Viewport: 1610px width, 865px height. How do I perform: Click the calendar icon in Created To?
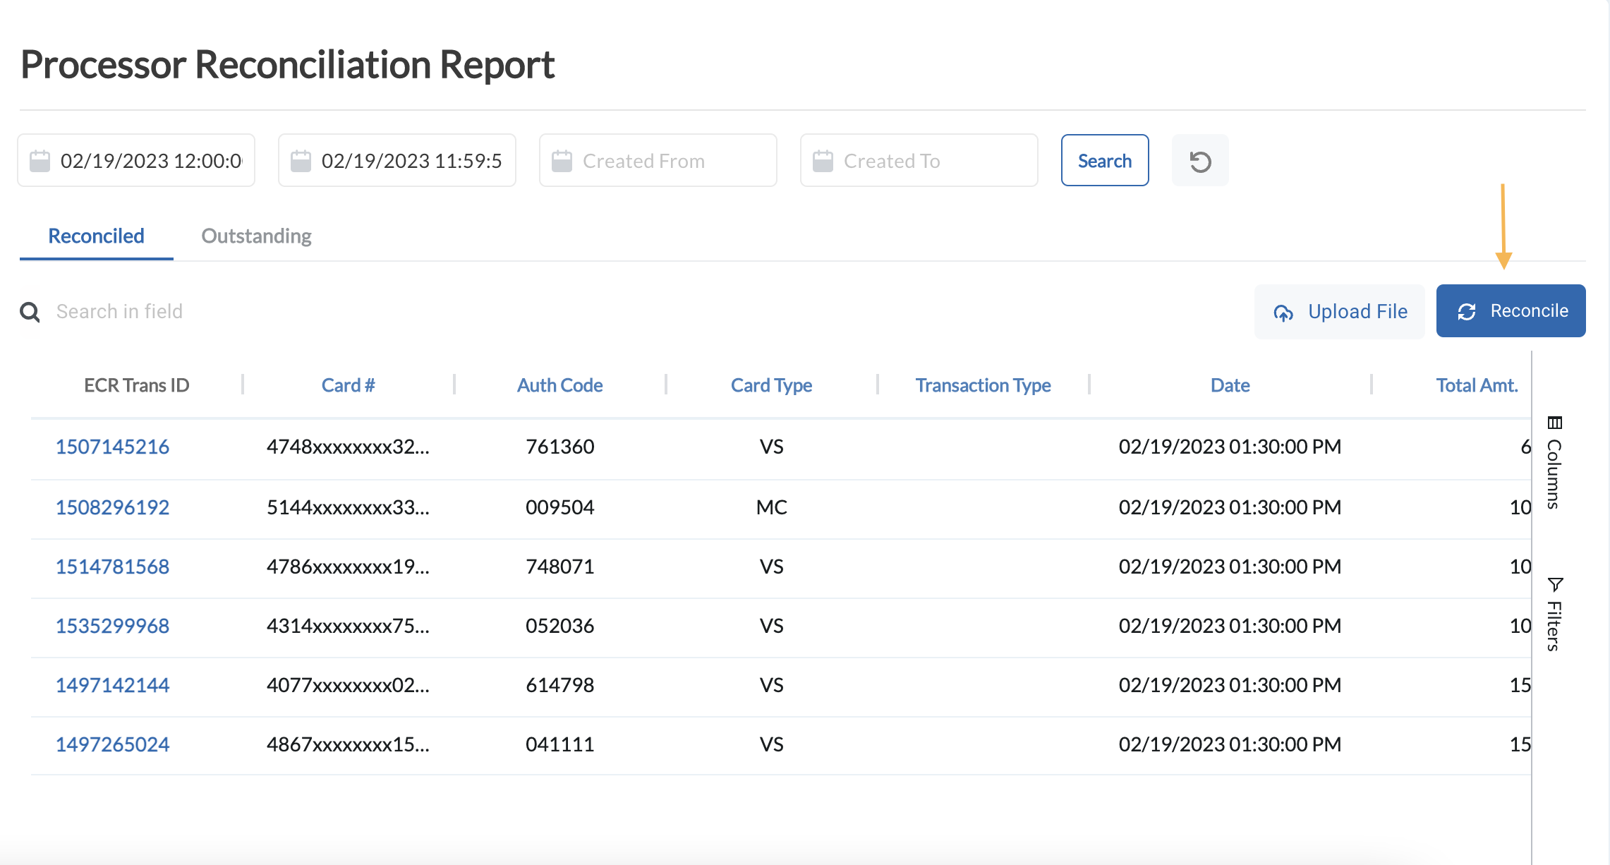[823, 161]
